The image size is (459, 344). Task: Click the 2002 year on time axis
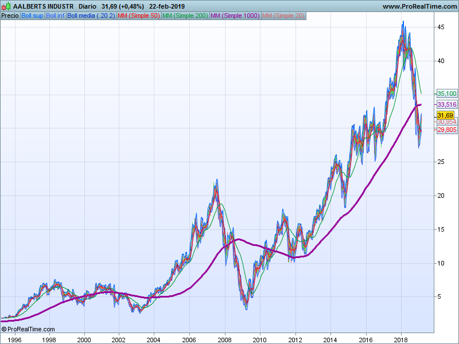[119, 340]
